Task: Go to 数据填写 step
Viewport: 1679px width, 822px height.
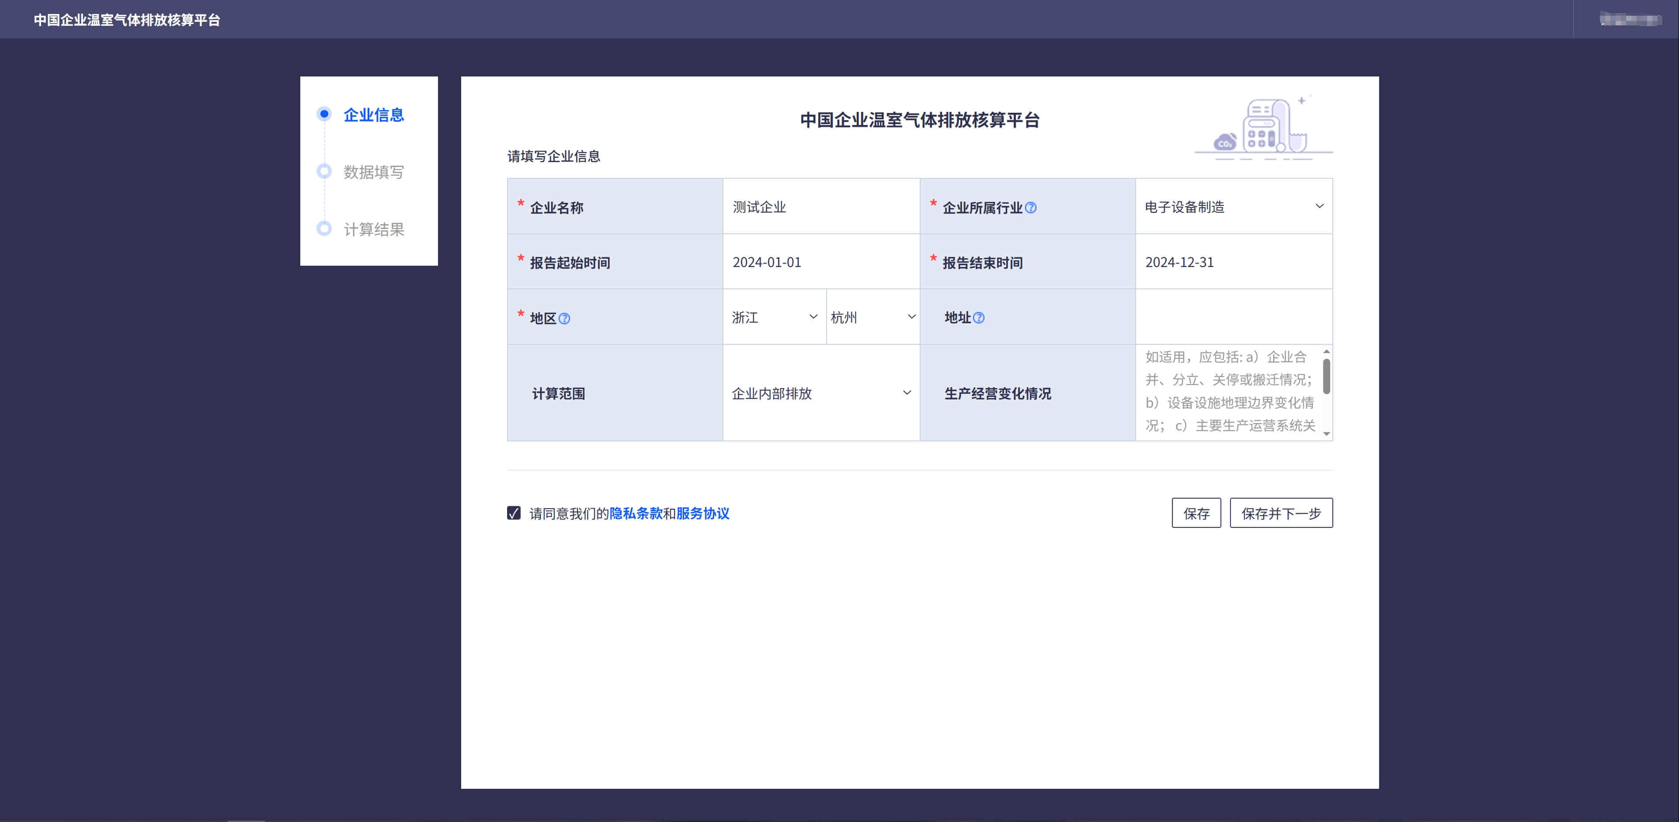Action: pyautogui.click(x=373, y=172)
